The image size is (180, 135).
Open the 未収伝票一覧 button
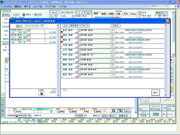pos(25,116)
